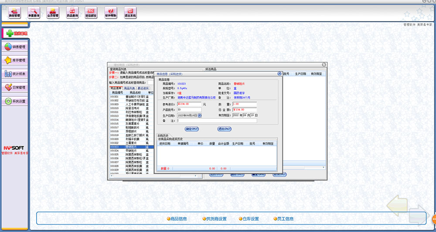The width and height of the screenshot is (436, 232).
Task: Open 换班管理 shift management toolbar icon
Action: tap(14, 13)
